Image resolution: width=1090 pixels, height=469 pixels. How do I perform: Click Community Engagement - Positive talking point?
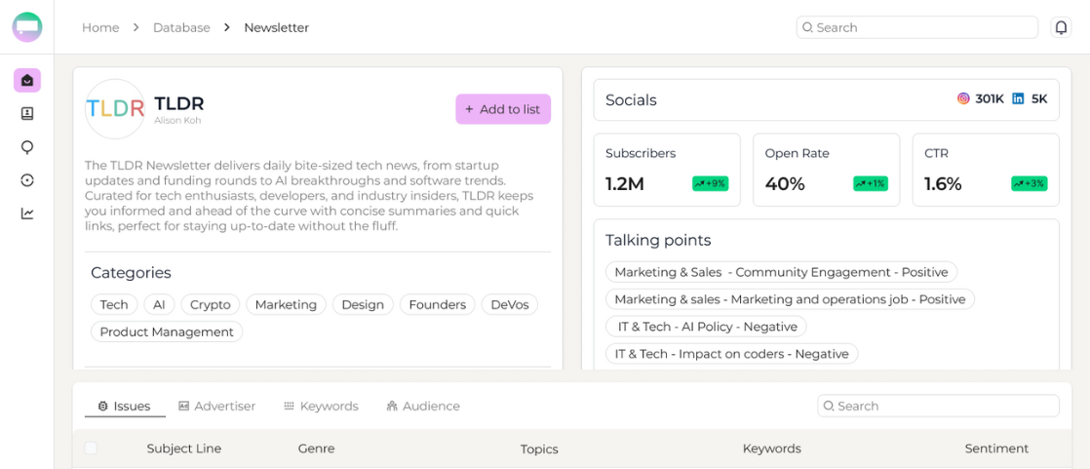[x=781, y=272]
